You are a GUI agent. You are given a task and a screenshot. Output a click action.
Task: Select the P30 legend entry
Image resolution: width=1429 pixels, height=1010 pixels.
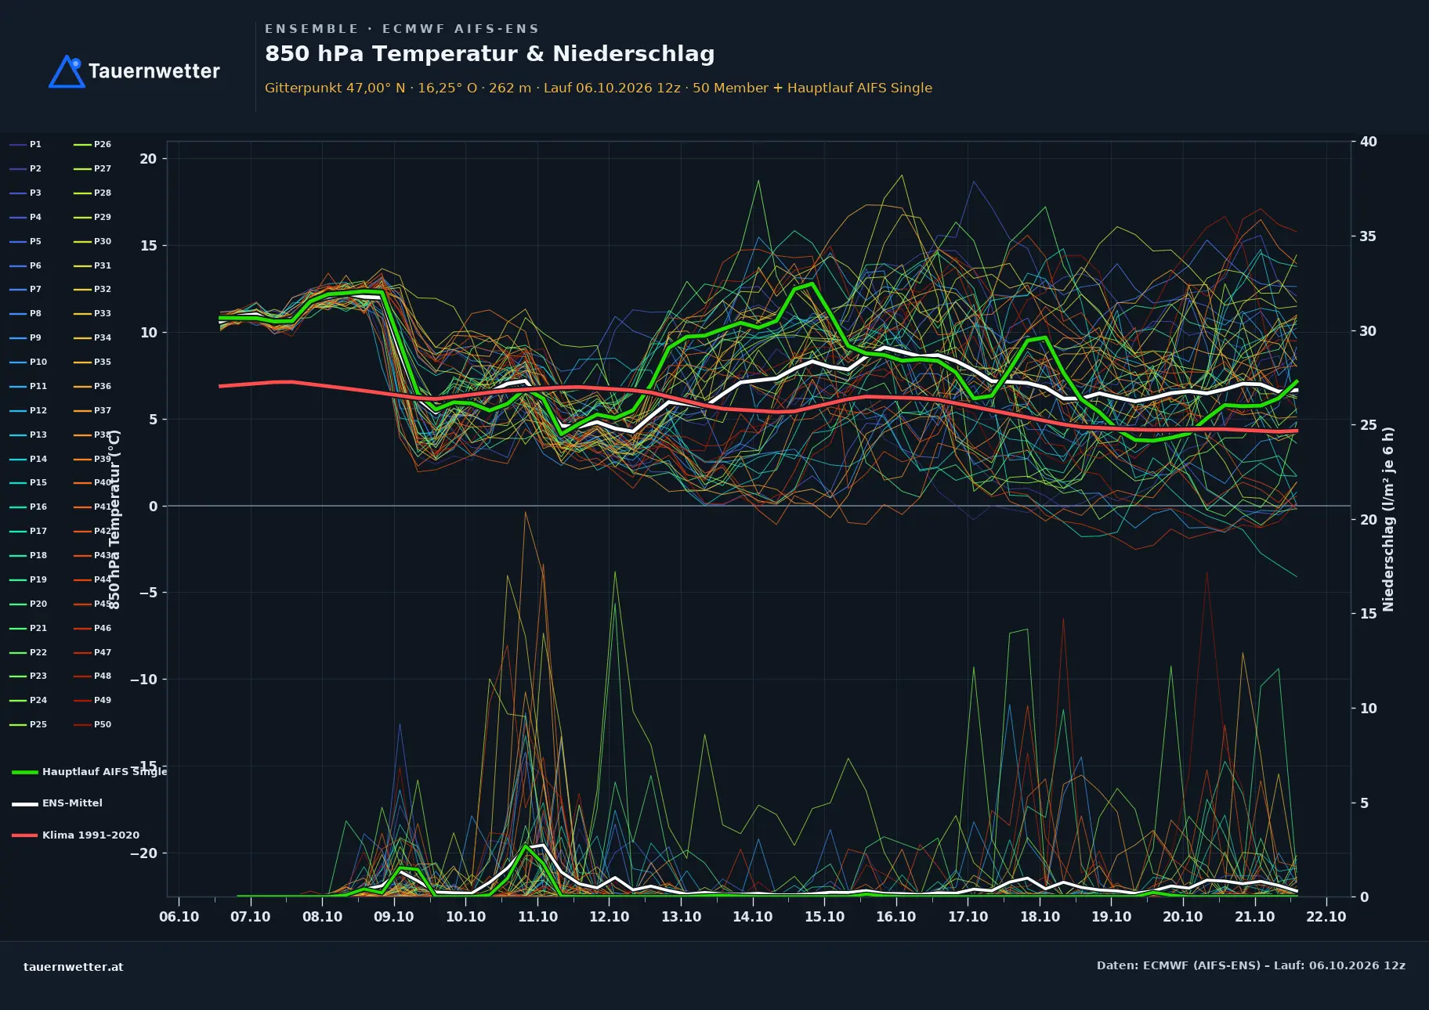92,241
